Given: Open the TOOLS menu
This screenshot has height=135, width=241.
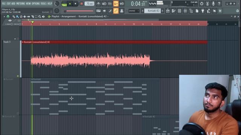Looking at the screenshot, I should (44, 3).
